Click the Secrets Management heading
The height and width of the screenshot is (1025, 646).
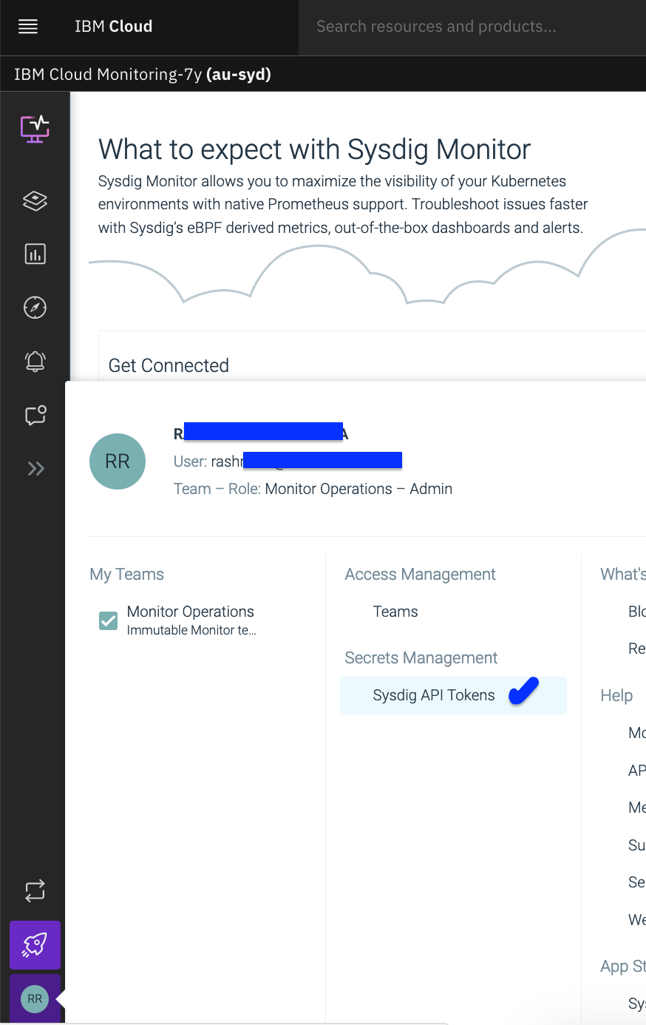421,658
